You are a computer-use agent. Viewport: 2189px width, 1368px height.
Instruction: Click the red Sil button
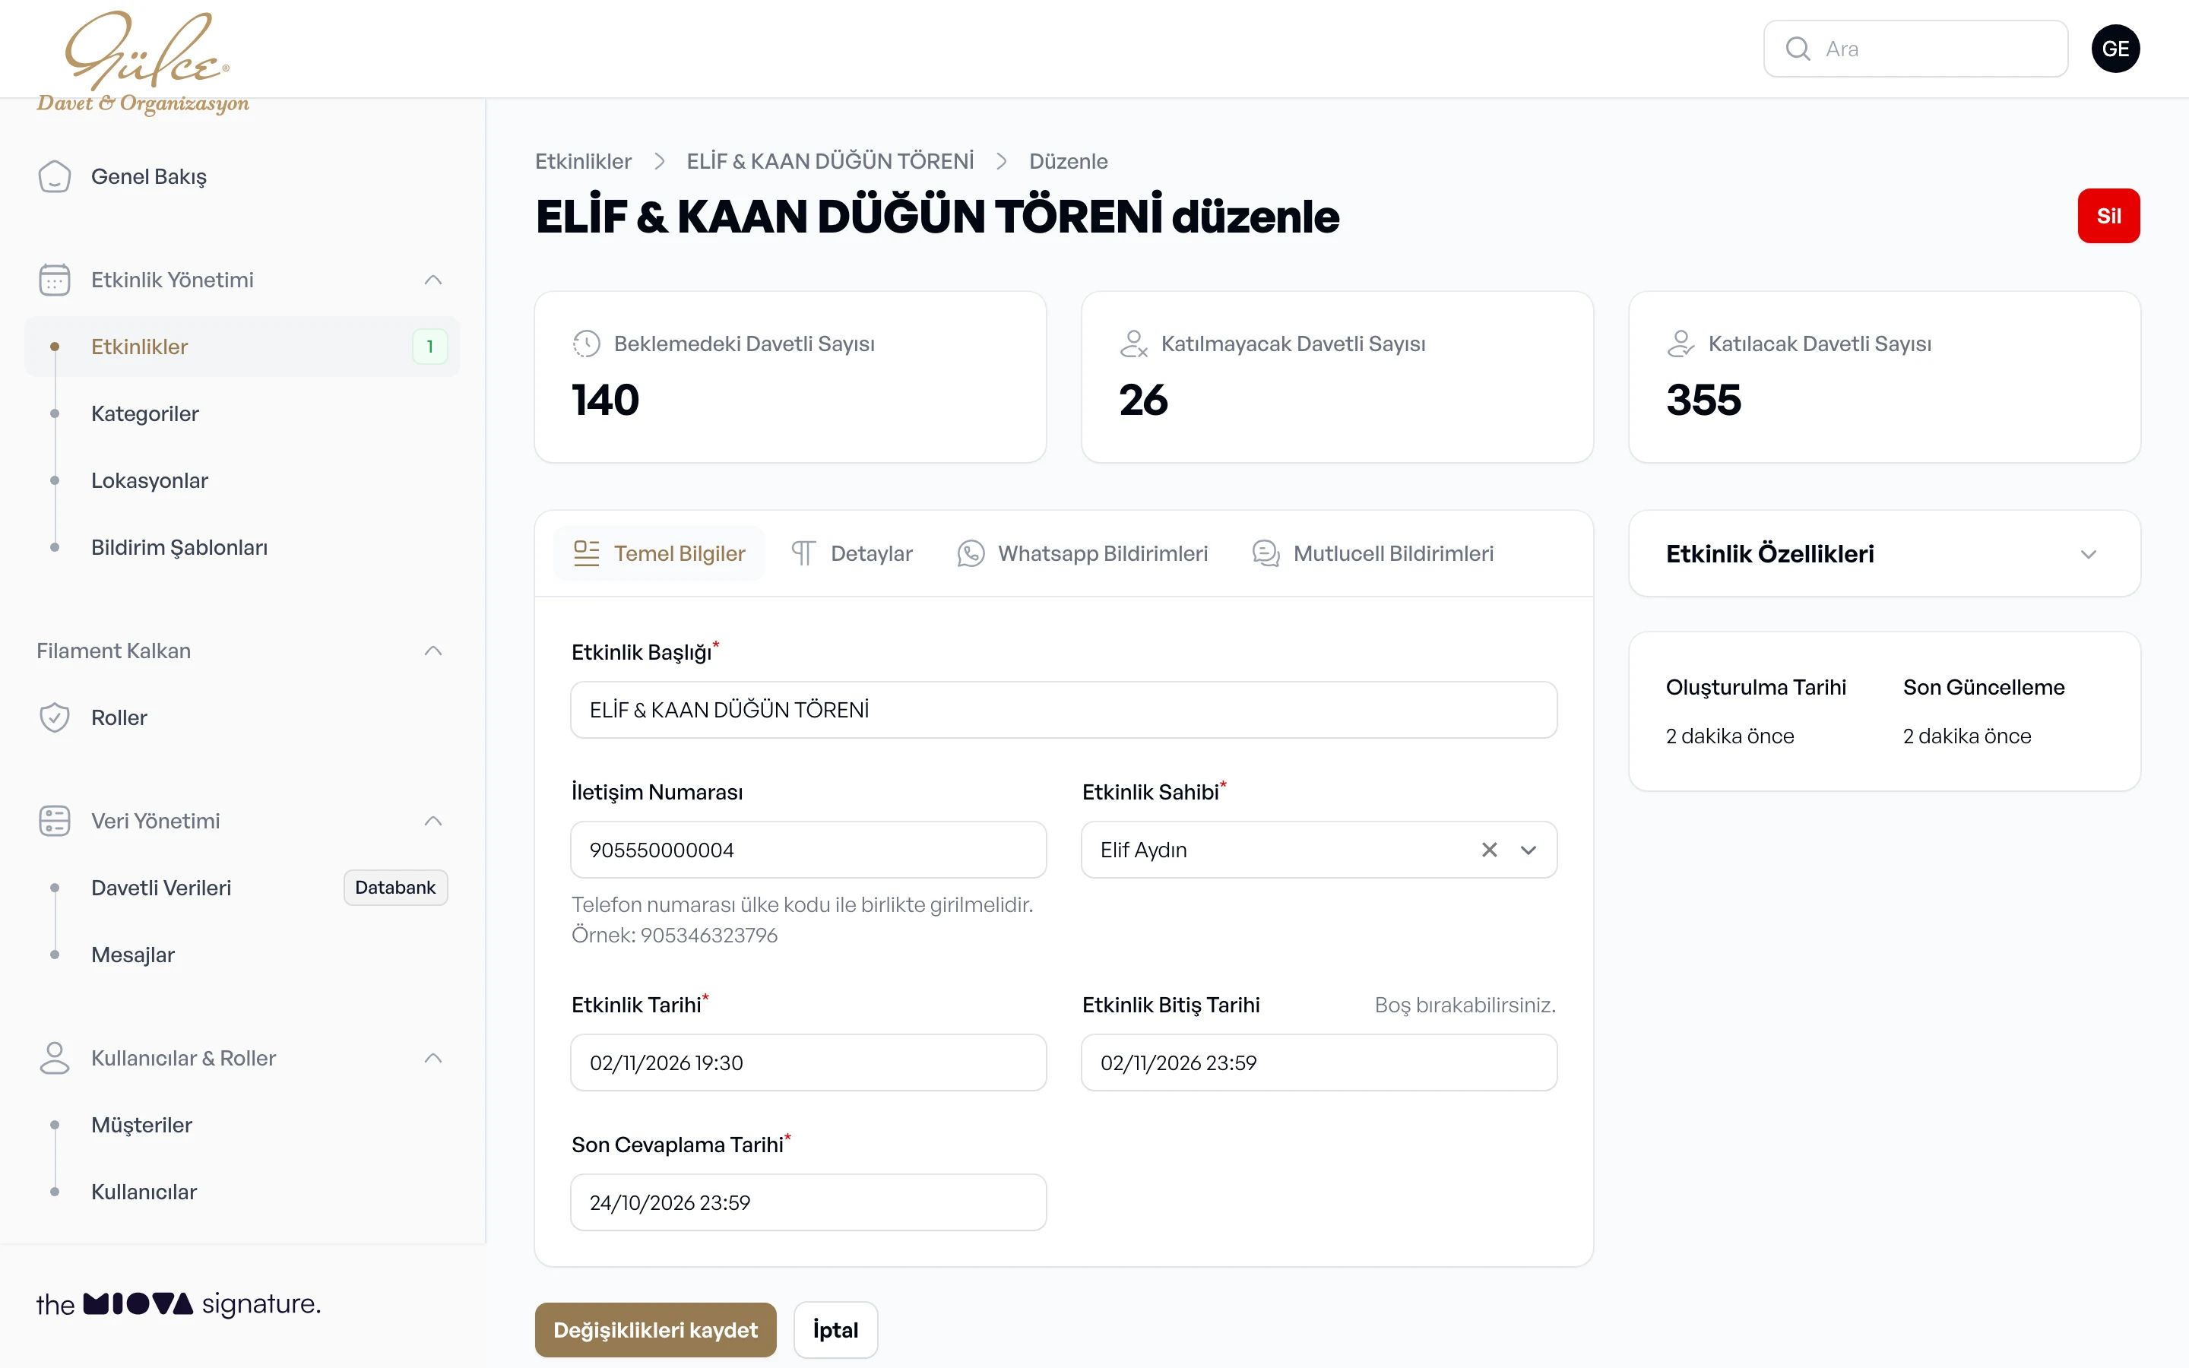click(2108, 215)
